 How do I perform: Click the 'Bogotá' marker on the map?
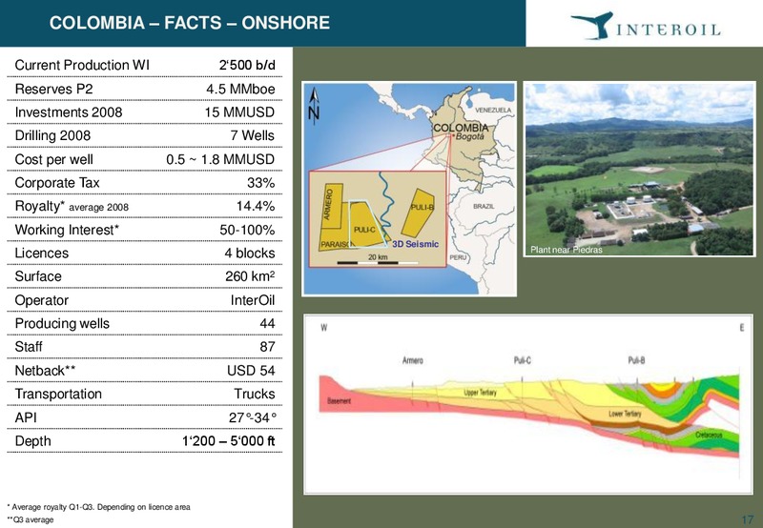pos(468,136)
